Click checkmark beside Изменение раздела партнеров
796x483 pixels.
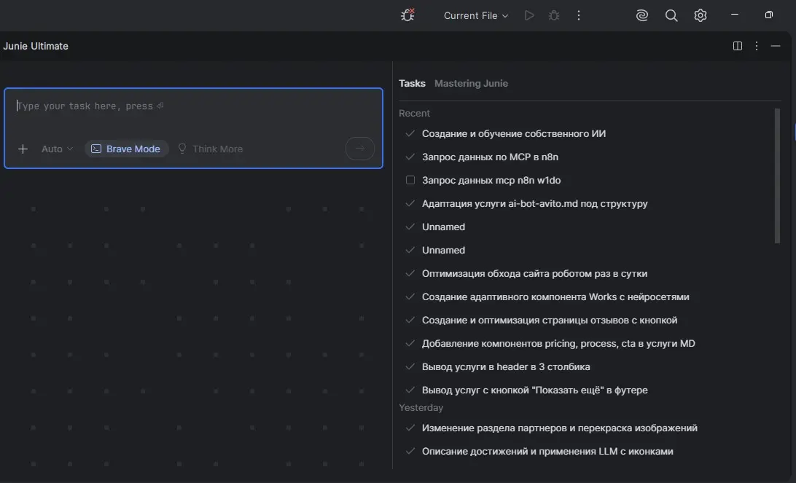click(x=410, y=428)
